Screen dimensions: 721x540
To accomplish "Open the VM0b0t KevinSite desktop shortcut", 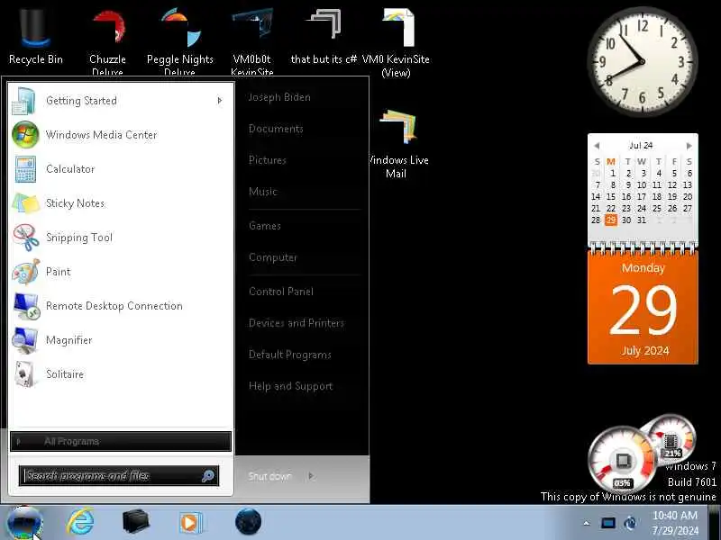I will pos(252,42).
